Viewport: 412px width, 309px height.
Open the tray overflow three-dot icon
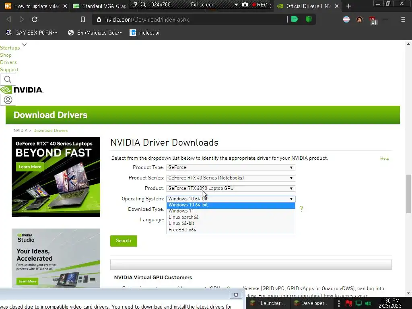tap(339, 303)
